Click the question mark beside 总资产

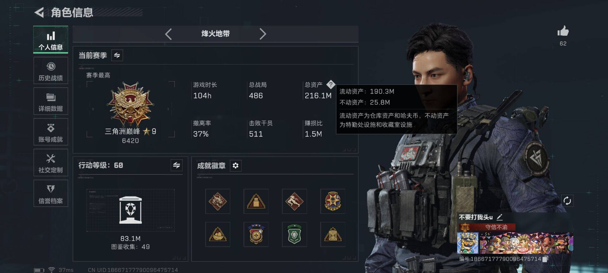[x=331, y=84]
